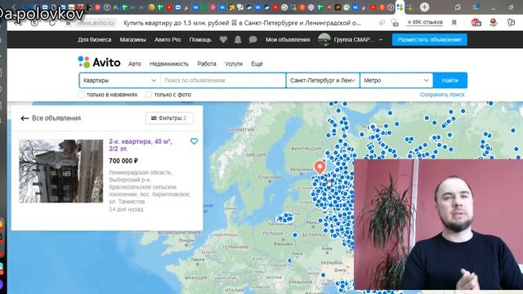Reload the page with the refresh icon
Image resolution: width=523 pixels, height=294 pixels.
[52, 23]
